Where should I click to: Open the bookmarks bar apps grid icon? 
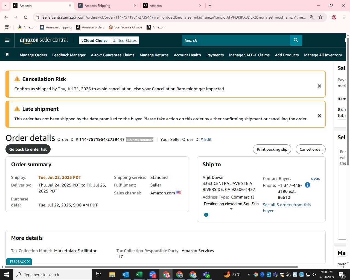[7, 27]
